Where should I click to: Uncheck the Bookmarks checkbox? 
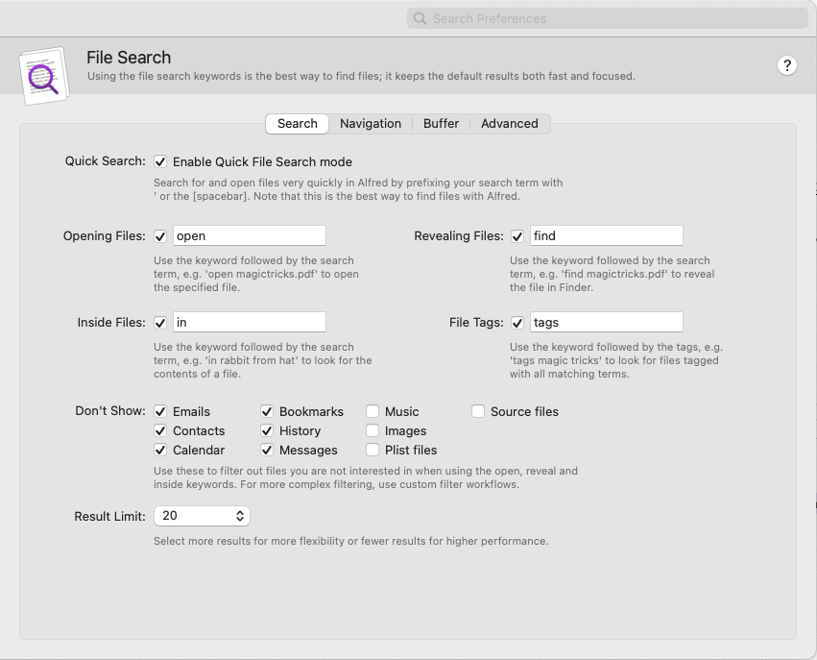[x=267, y=412]
